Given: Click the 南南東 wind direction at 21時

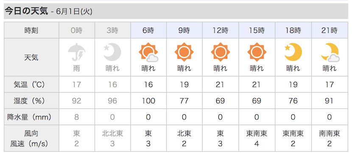Looking at the screenshot, I should click(x=330, y=133).
